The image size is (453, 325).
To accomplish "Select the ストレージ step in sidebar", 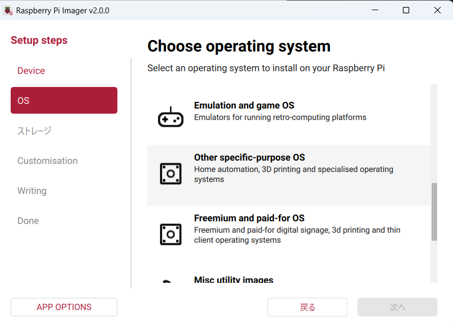I will 34,131.
